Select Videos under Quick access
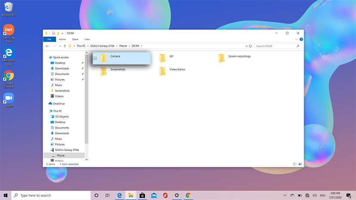Viewport: 356px width, 200px height. [x=57, y=96]
